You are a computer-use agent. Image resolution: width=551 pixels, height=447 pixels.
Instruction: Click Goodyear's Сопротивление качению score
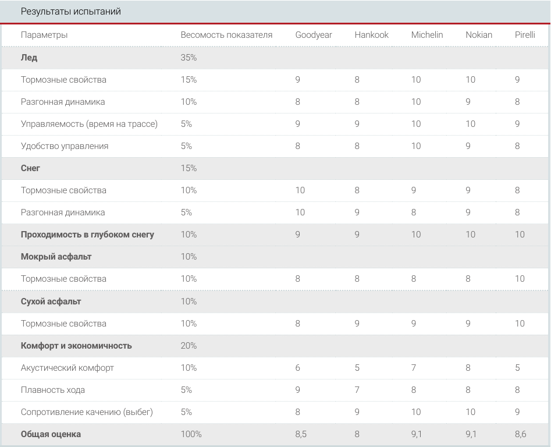click(298, 412)
